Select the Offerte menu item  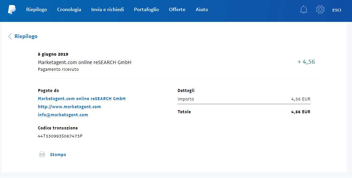click(x=177, y=9)
